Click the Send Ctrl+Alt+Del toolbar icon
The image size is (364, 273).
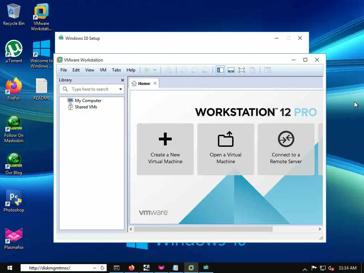click(168, 70)
